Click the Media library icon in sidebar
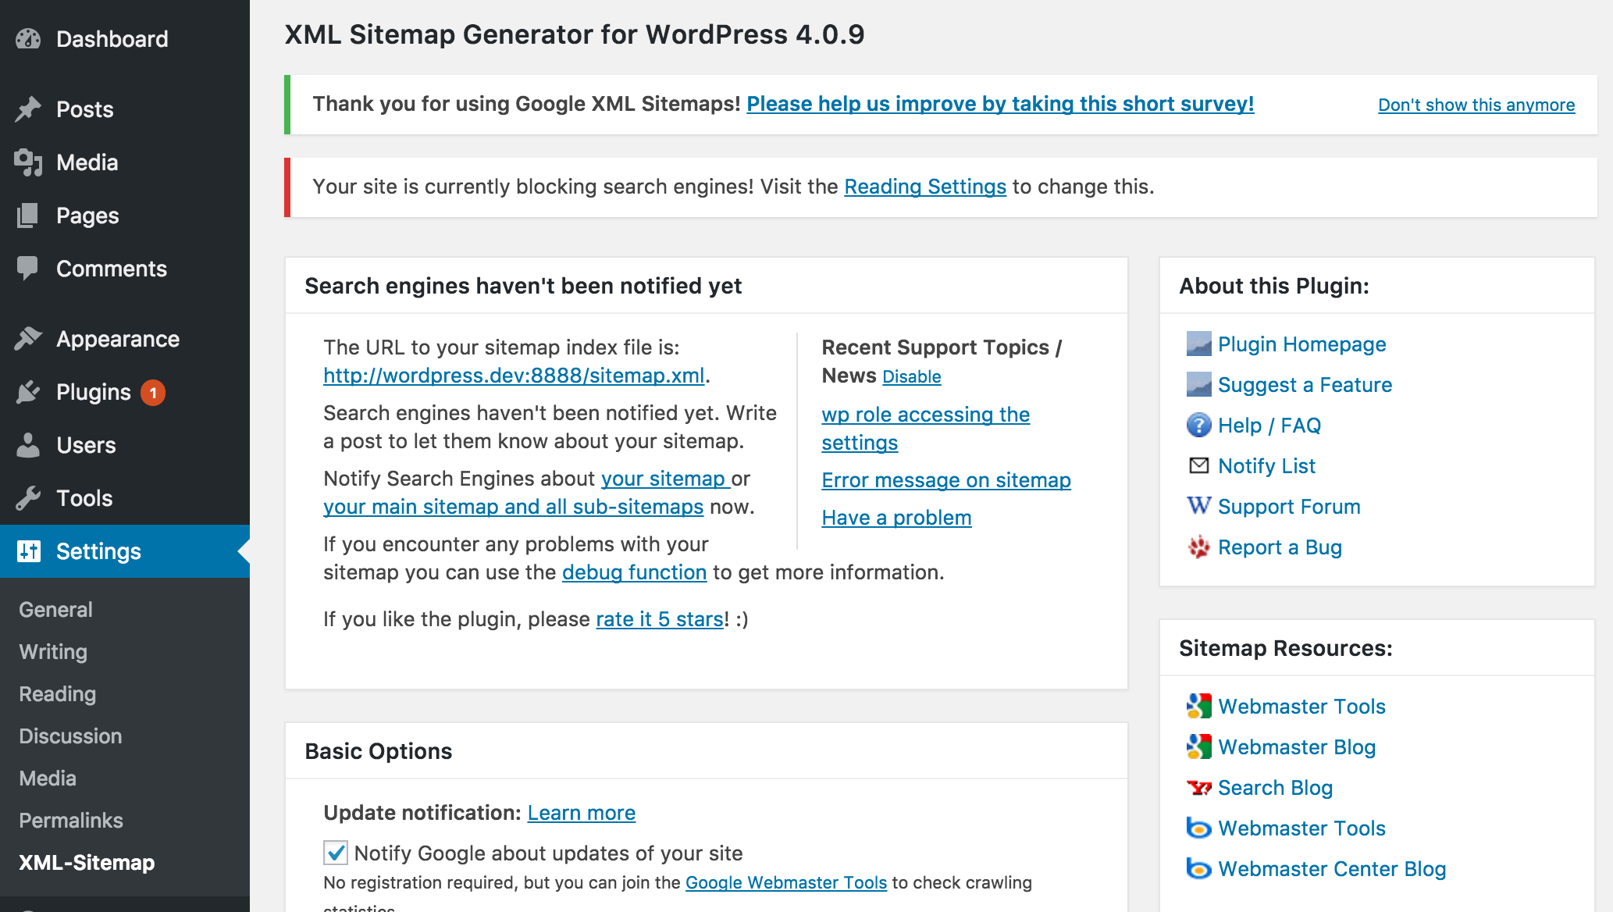1613x912 pixels. [x=28, y=162]
